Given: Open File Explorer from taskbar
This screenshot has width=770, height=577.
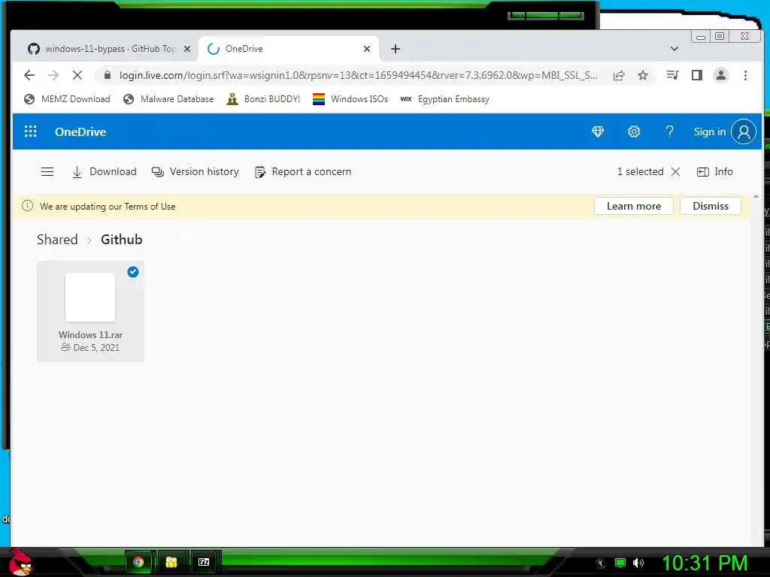Looking at the screenshot, I should [x=171, y=562].
